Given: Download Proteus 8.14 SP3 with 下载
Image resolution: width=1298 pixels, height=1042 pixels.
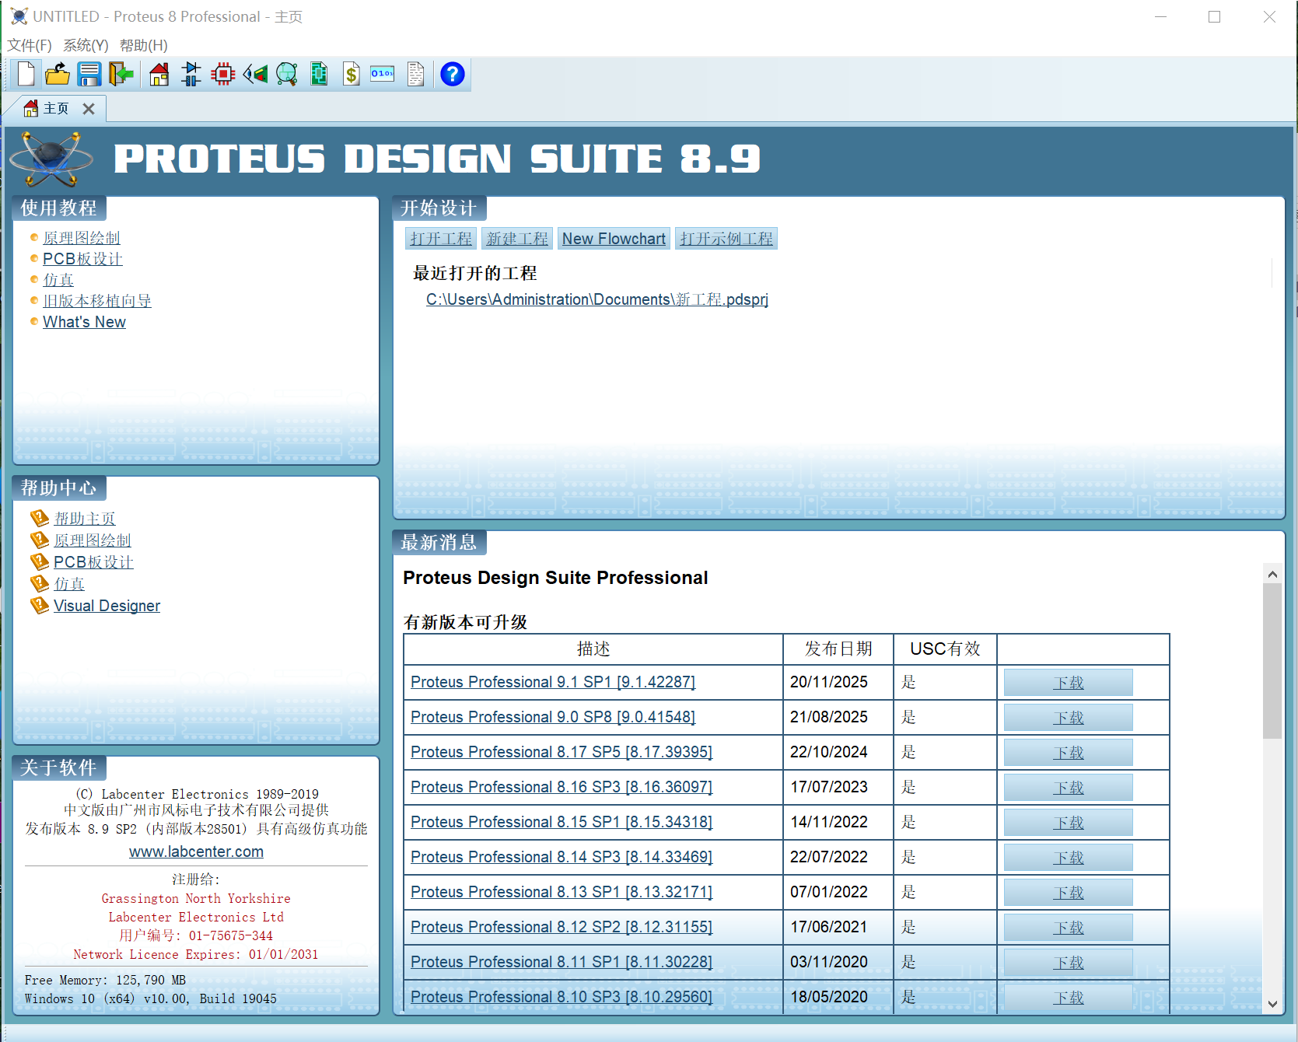Looking at the screenshot, I should (x=1069, y=858).
